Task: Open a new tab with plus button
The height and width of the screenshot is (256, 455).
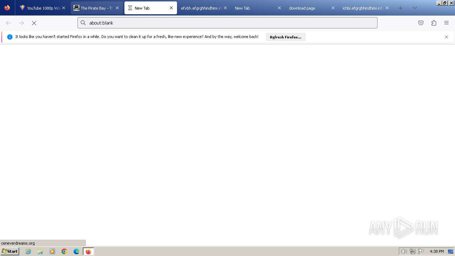Action: [x=401, y=8]
